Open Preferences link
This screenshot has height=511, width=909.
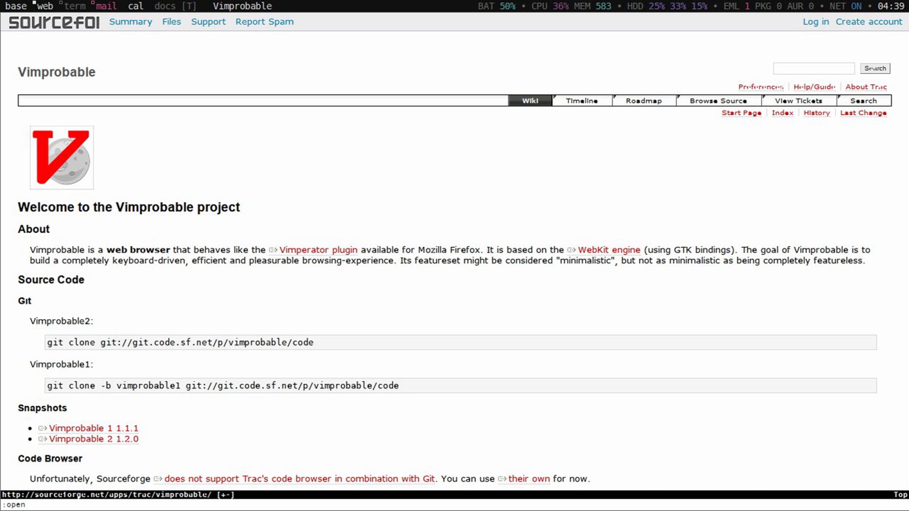coord(761,87)
